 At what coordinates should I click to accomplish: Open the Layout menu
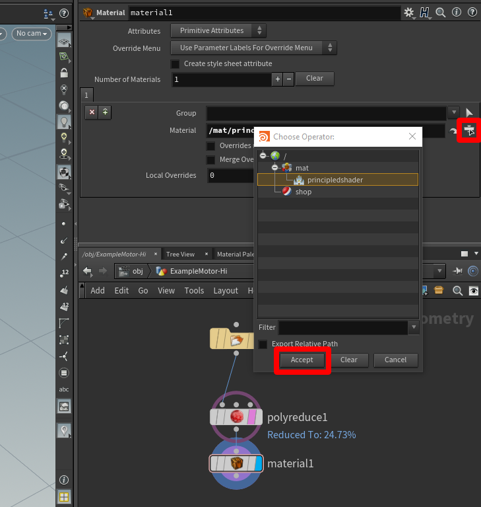pos(225,290)
